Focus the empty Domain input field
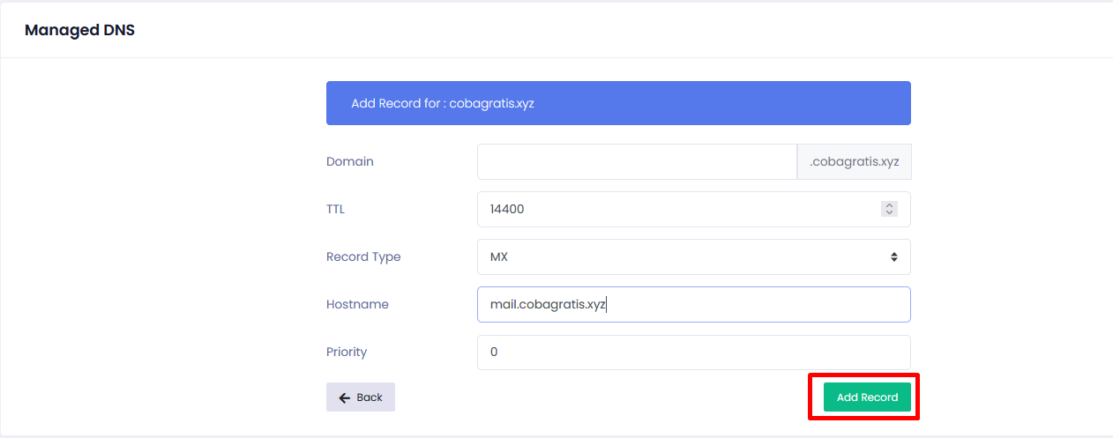The image size is (1113, 438). pyautogui.click(x=637, y=162)
